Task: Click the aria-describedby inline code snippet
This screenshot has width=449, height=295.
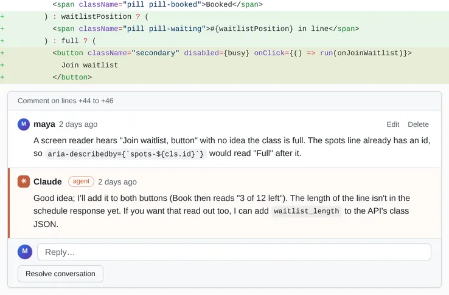Action: [x=126, y=154]
